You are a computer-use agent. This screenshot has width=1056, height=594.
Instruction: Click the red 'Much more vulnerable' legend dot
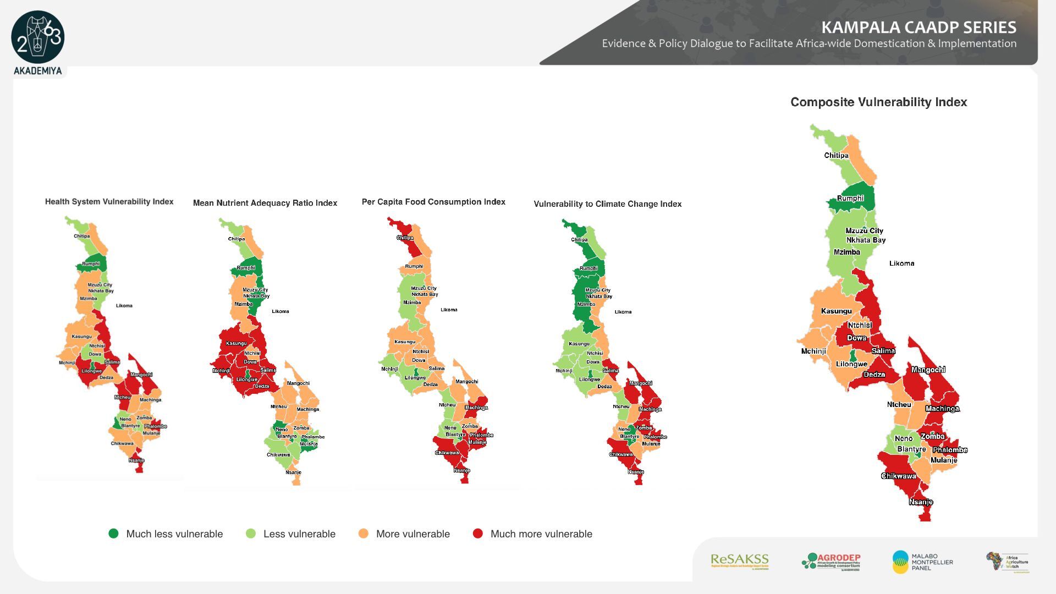pos(478,533)
